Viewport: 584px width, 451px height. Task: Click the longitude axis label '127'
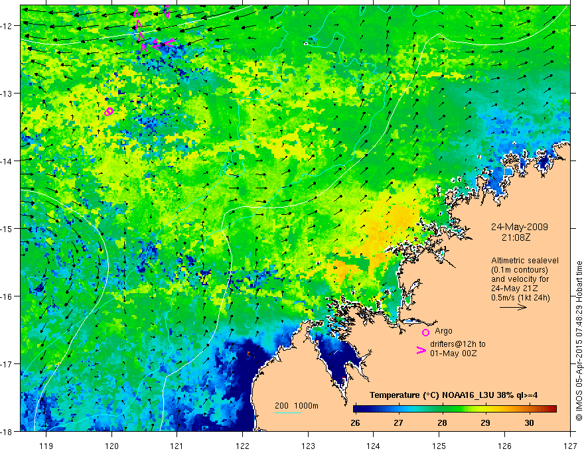click(570, 446)
